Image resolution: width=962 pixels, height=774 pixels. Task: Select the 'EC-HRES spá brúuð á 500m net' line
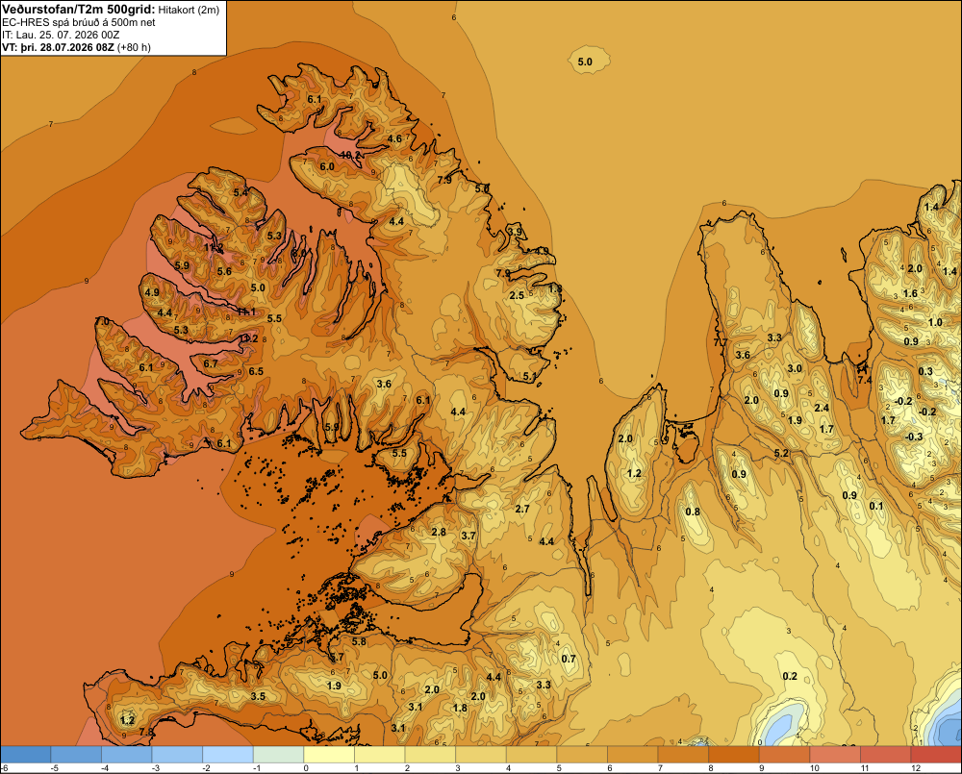79,22
